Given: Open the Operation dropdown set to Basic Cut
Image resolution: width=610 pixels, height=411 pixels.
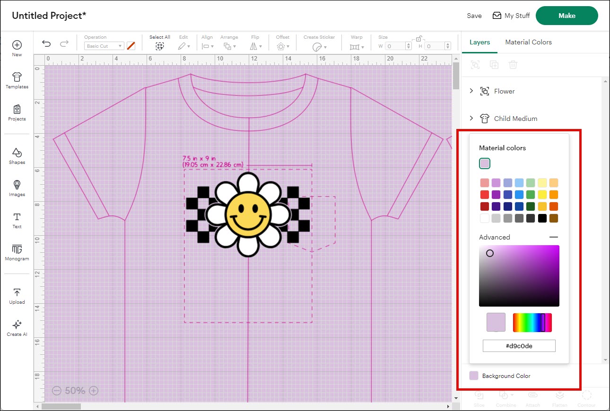Looking at the screenshot, I should pyautogui.click(x=104, y=46).
